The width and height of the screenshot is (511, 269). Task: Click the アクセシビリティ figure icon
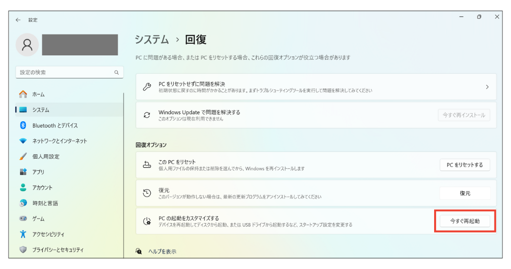(23, 234)
